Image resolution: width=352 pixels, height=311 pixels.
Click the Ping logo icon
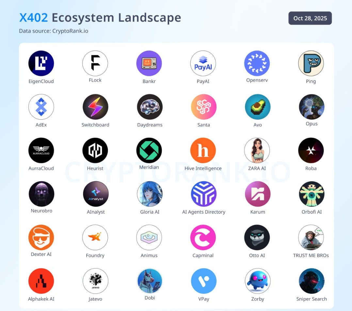(311, 63)
